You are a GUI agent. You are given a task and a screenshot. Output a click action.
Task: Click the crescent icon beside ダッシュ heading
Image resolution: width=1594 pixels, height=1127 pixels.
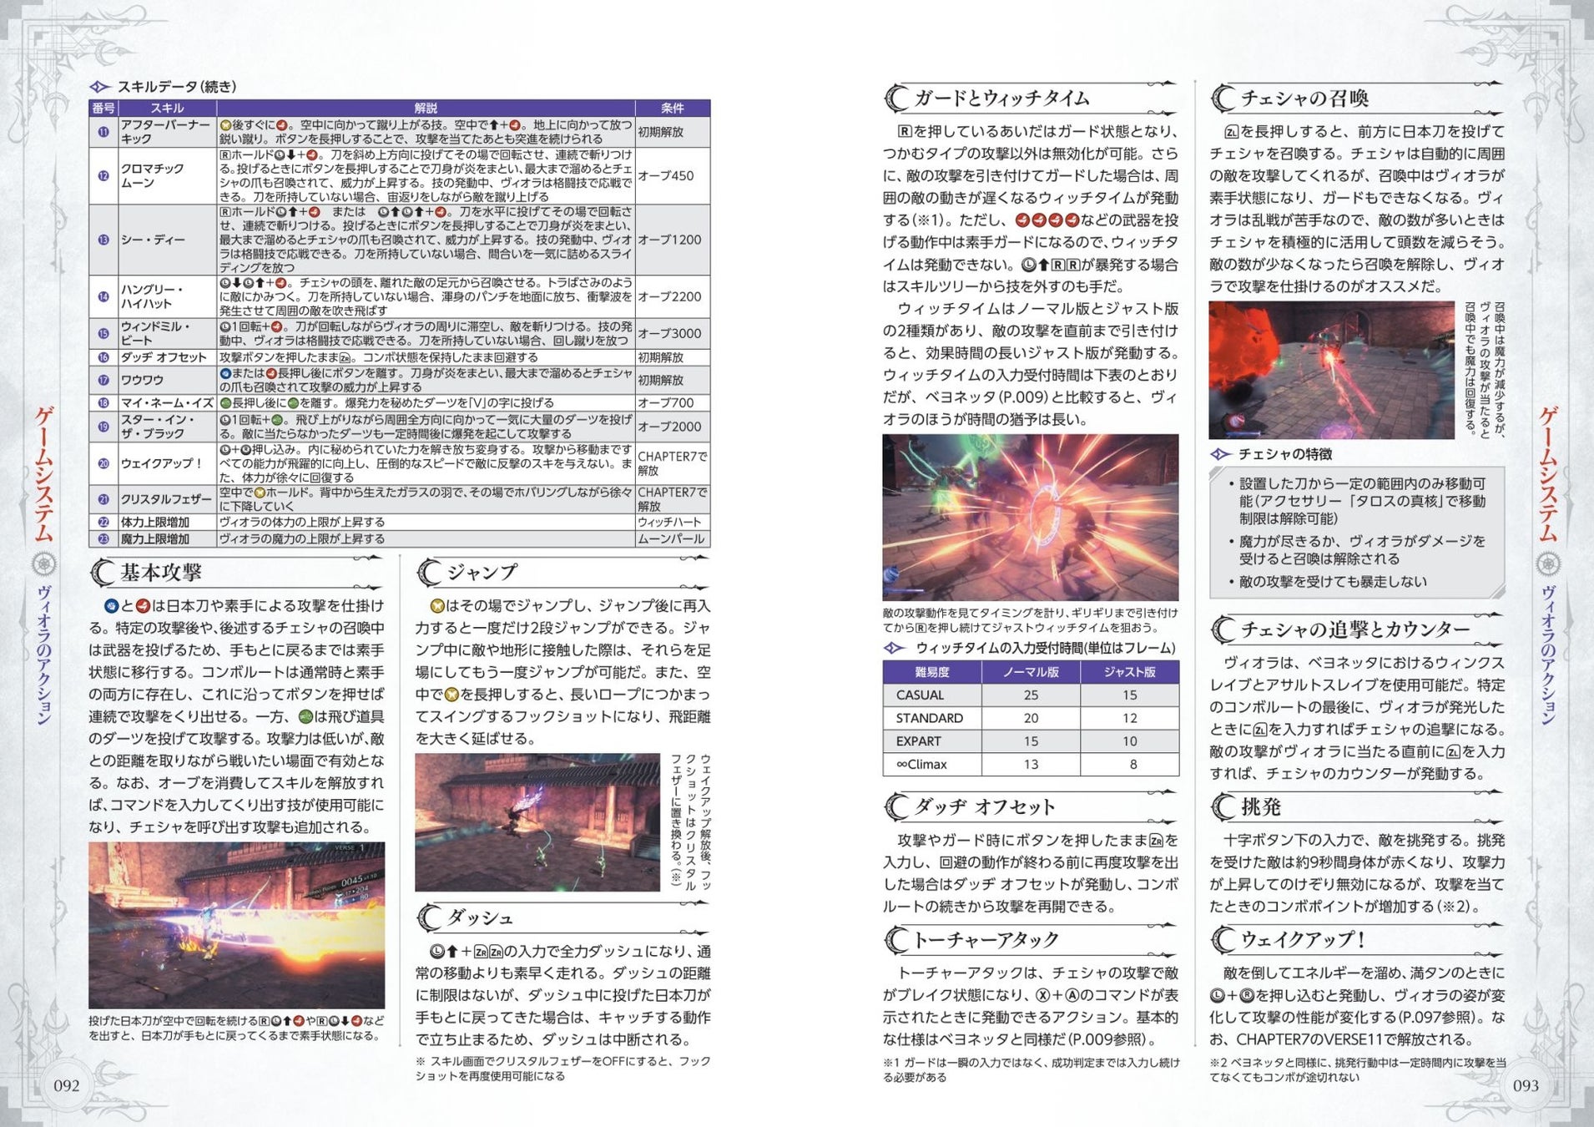pos(429,918)
